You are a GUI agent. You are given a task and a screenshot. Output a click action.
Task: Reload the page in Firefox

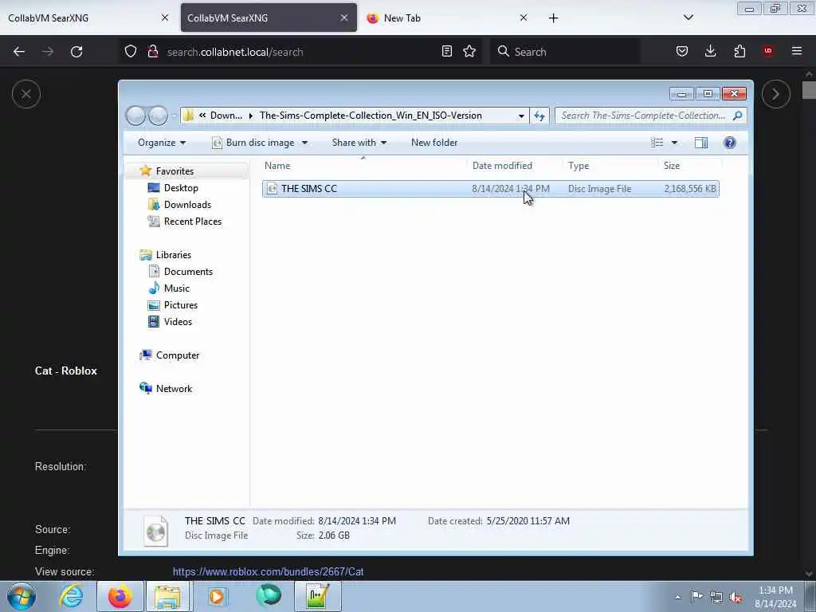pos(76,52)
